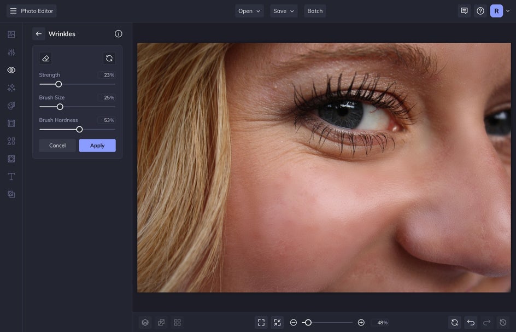Select the eraser tool in Wrinkles panel
This screenshot has width=516, height=332.
(46, 59)
